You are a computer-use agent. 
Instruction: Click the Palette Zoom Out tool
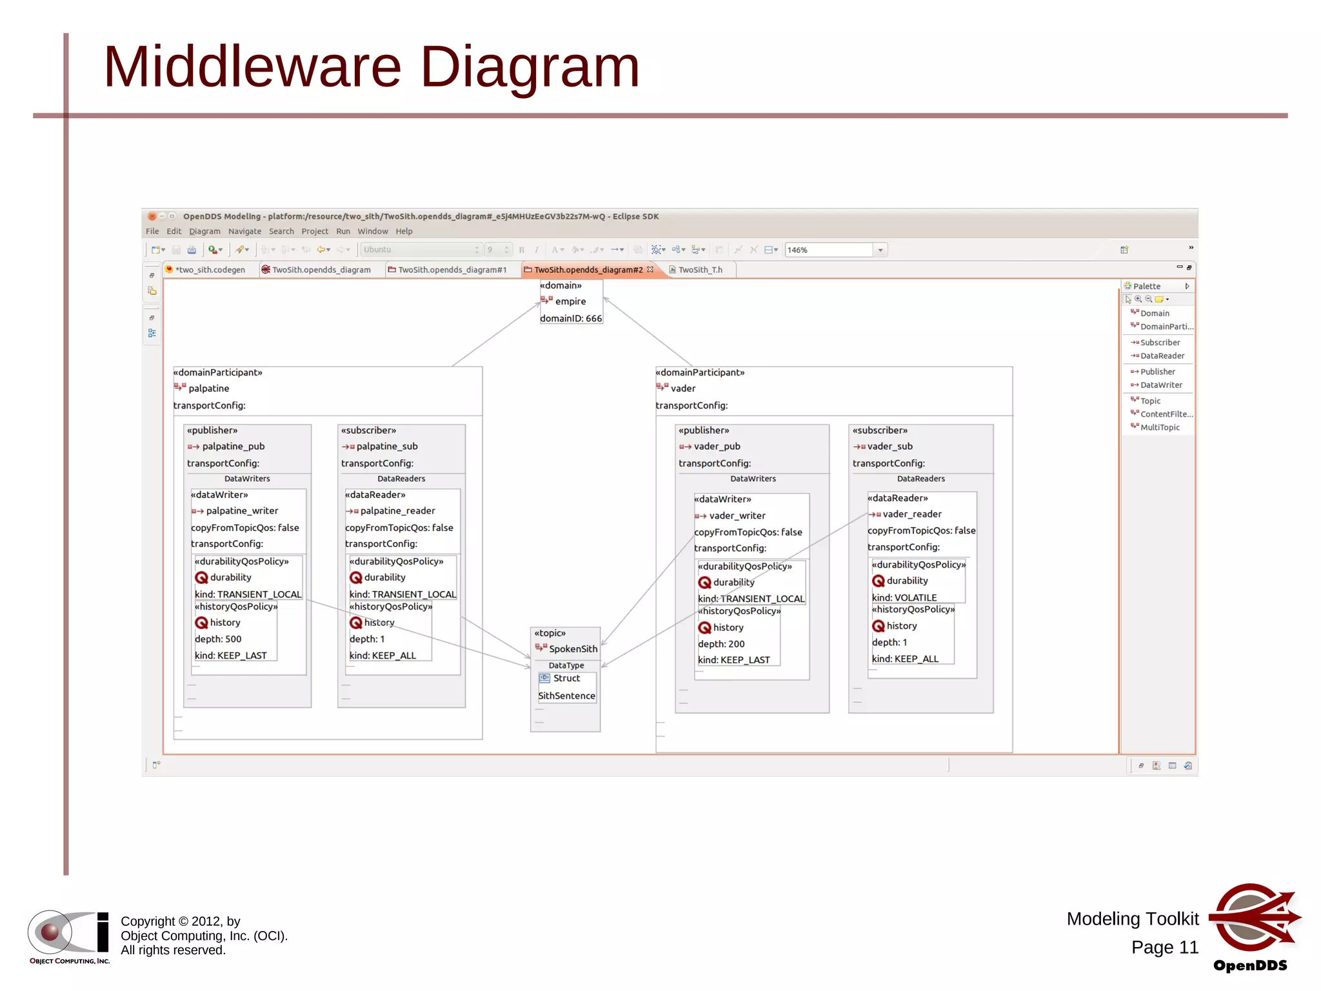(x=1149, y=299)
